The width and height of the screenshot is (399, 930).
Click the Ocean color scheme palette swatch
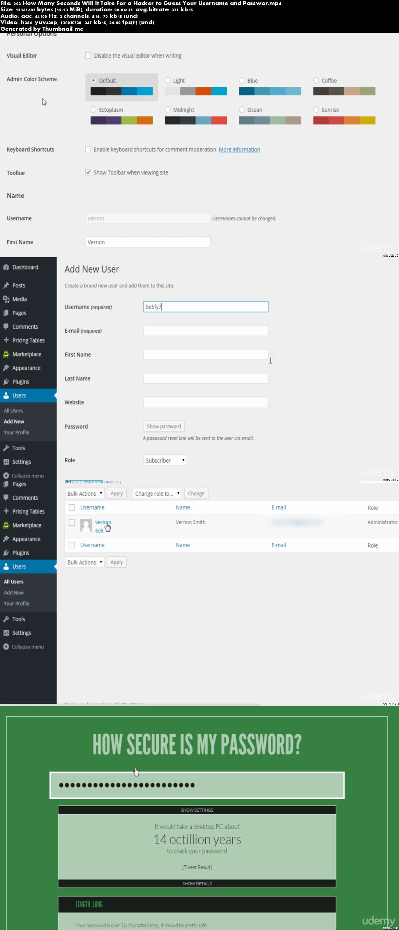pos(270,120)
